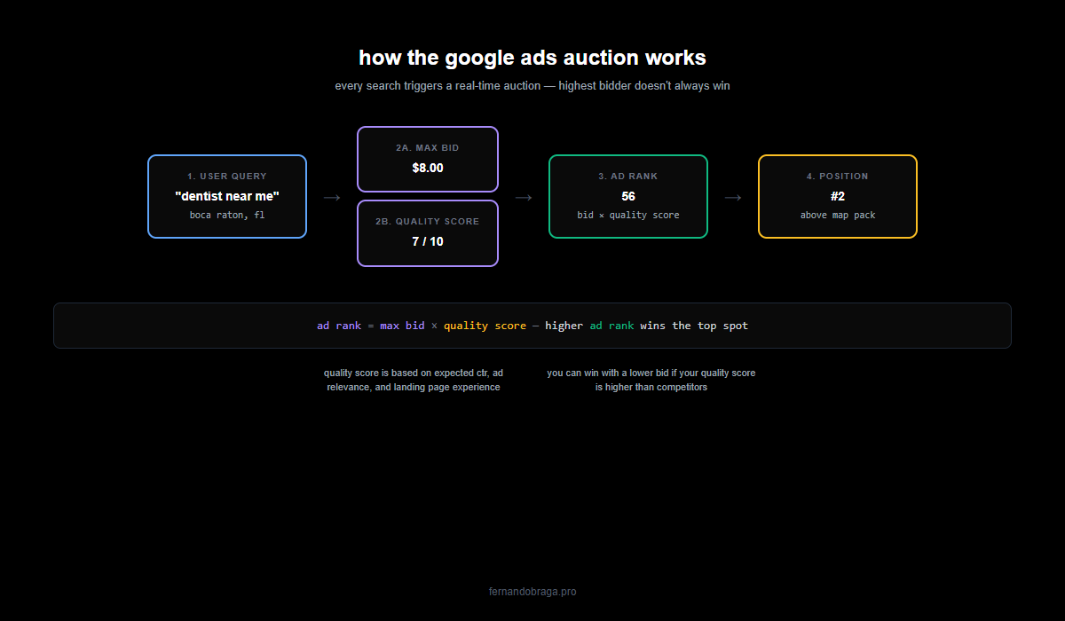This screenshot has height=621, width=1065.
Task: Click the note about winning with a lower bid
Action: coord(651,380)
